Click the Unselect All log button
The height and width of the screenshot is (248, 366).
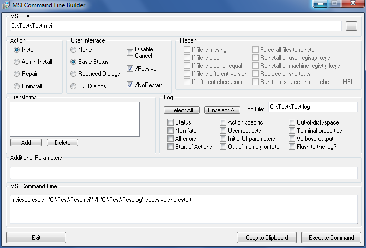pyautogui.click(x=222, y=110)
